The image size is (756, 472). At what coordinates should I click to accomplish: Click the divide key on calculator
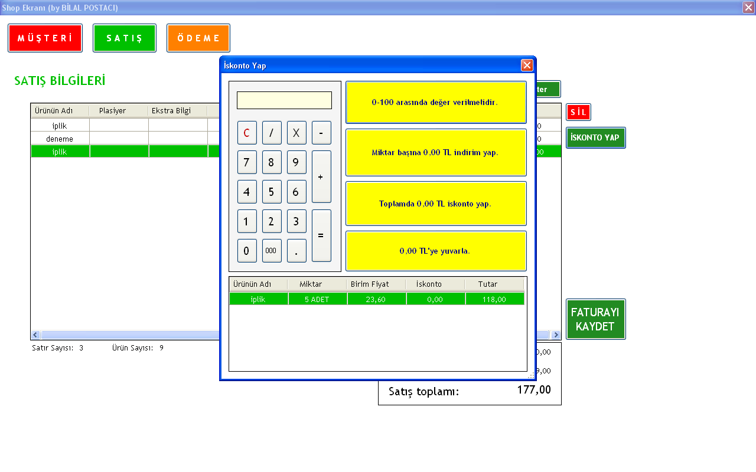[x=272, y=133]
